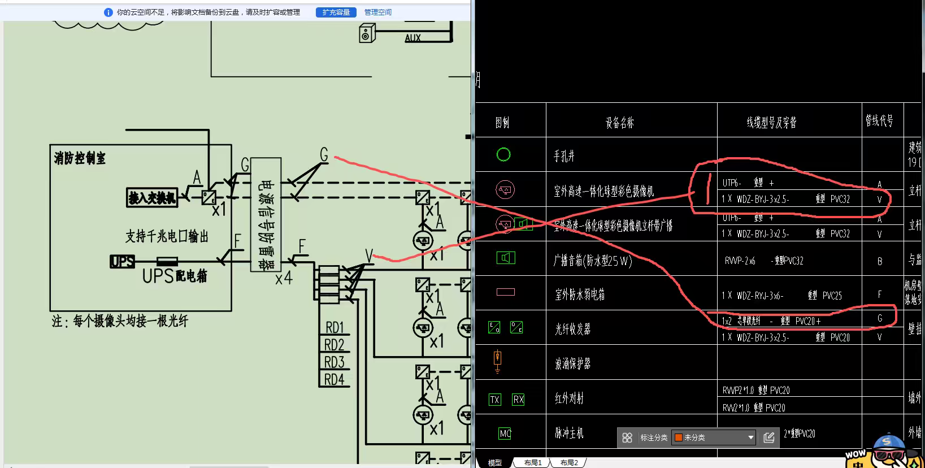Open the 布局2 layout tab

click(568, 462)
